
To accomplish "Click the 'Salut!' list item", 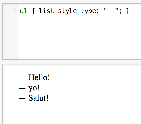I will pos(39,98).
